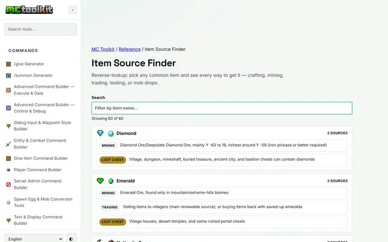Click Emerald village houses loot text
Image resolution: width=388 pixels, height=242 pixels.
187,221
